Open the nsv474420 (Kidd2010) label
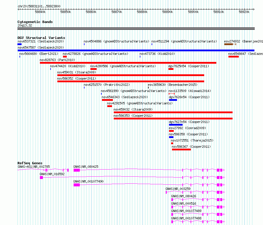 [x=68, y=66]
